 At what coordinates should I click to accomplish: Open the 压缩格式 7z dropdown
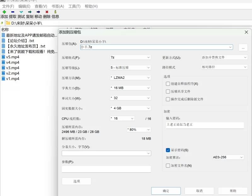click(x=130, y=57)
